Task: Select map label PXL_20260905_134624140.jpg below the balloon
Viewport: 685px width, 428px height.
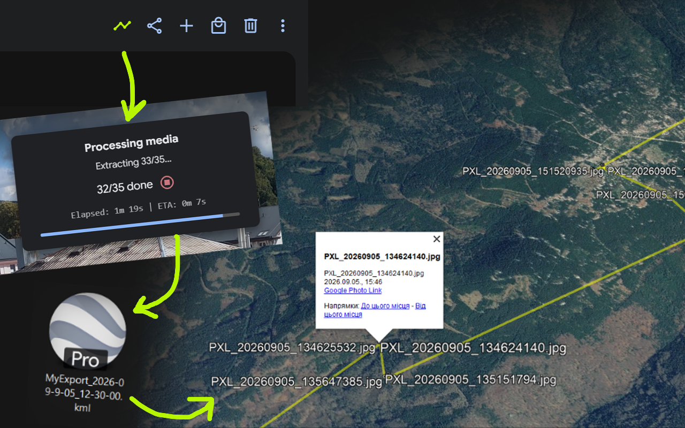Action: [x=473, y=348]
